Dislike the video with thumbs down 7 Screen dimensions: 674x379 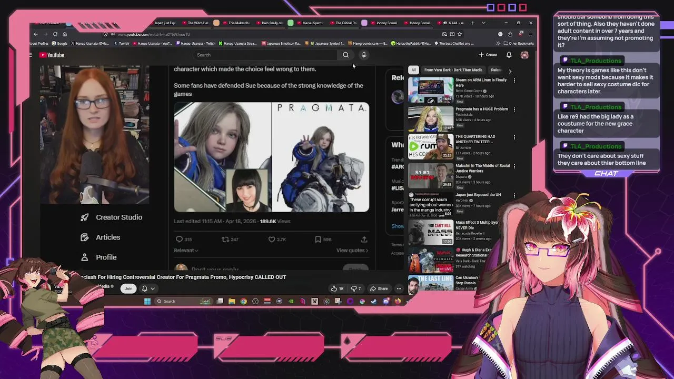tap(356, 288)
